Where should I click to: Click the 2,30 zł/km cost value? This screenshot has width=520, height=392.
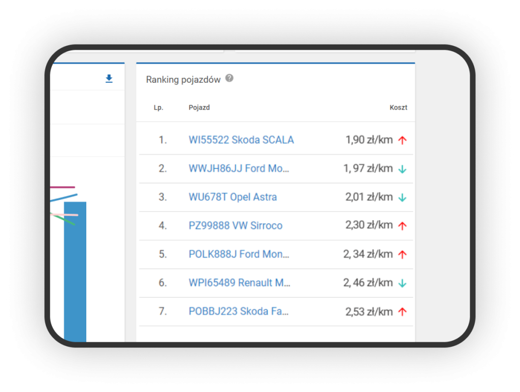click(369, 225)
